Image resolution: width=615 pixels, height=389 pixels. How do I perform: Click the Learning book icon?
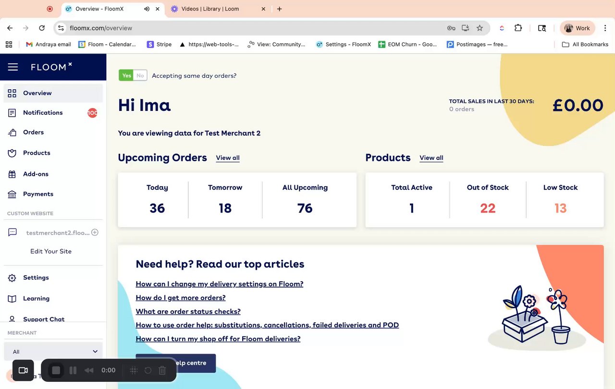tap(12, 299)
